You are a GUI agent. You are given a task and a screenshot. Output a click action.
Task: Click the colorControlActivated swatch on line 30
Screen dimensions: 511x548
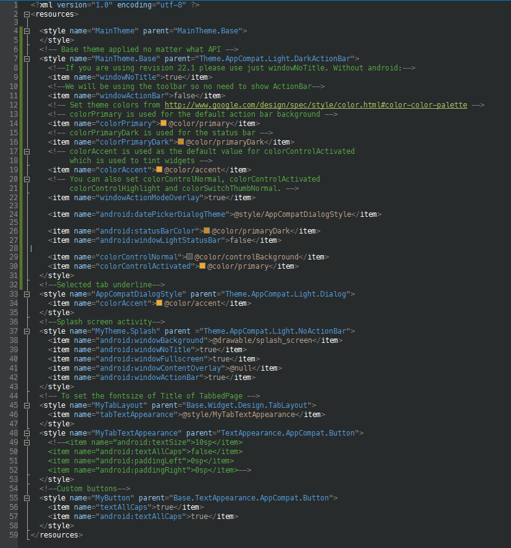tap(202, 266)
